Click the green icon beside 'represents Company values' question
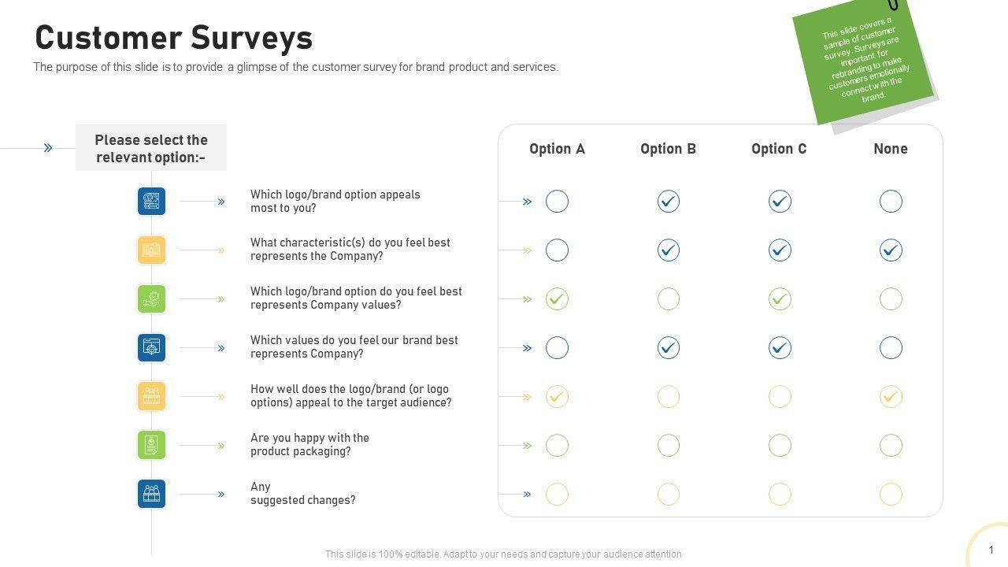The image size is (1008, 567). coord(152,299)
